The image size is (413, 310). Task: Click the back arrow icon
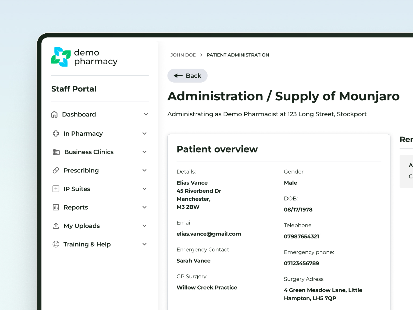[178, 76]
